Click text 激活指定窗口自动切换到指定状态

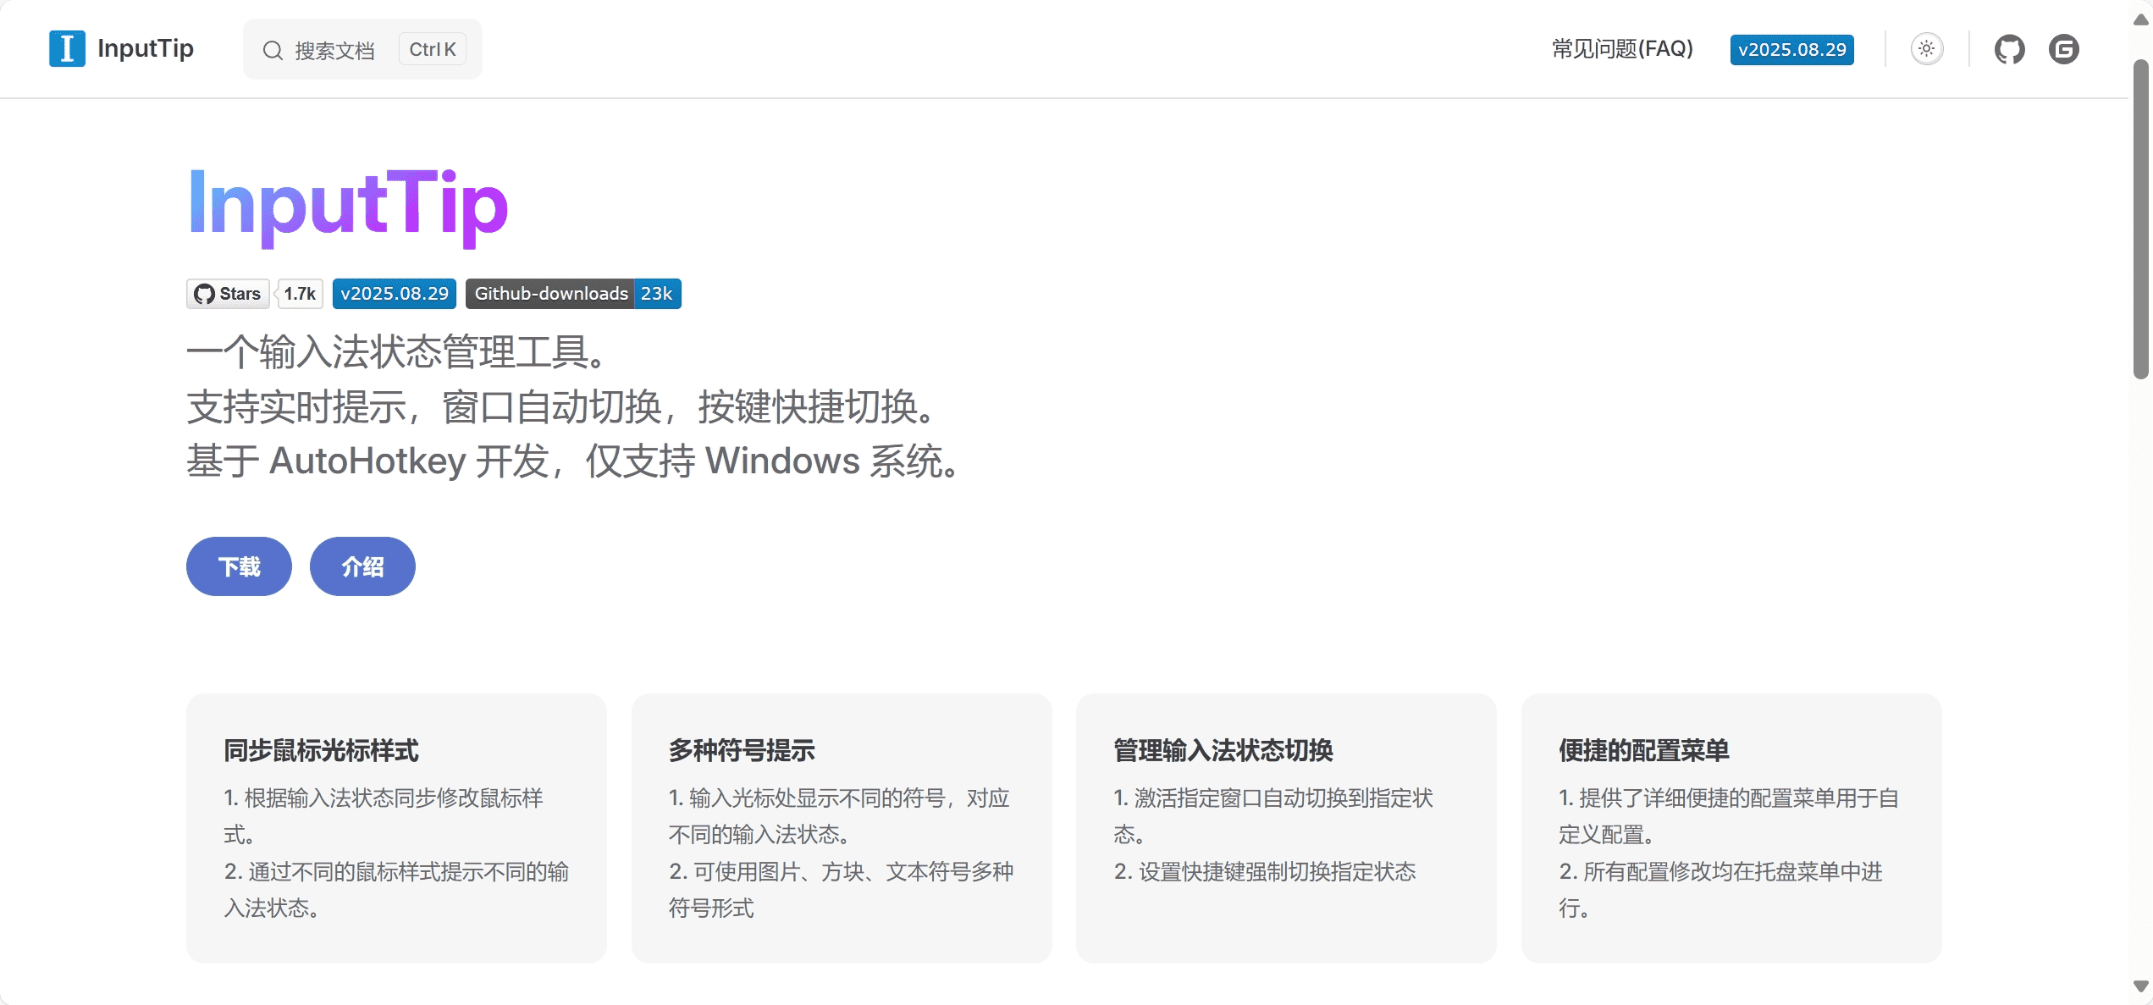pos(1273,816)
